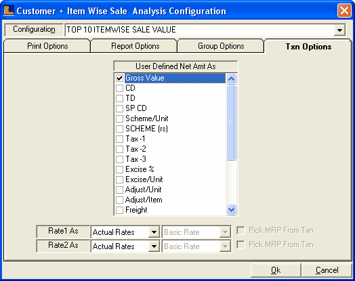This screenshot has height=281, width=355.
Task: Select the Excise % list row text
Action: pyautogui.click(x=140, y=169)
